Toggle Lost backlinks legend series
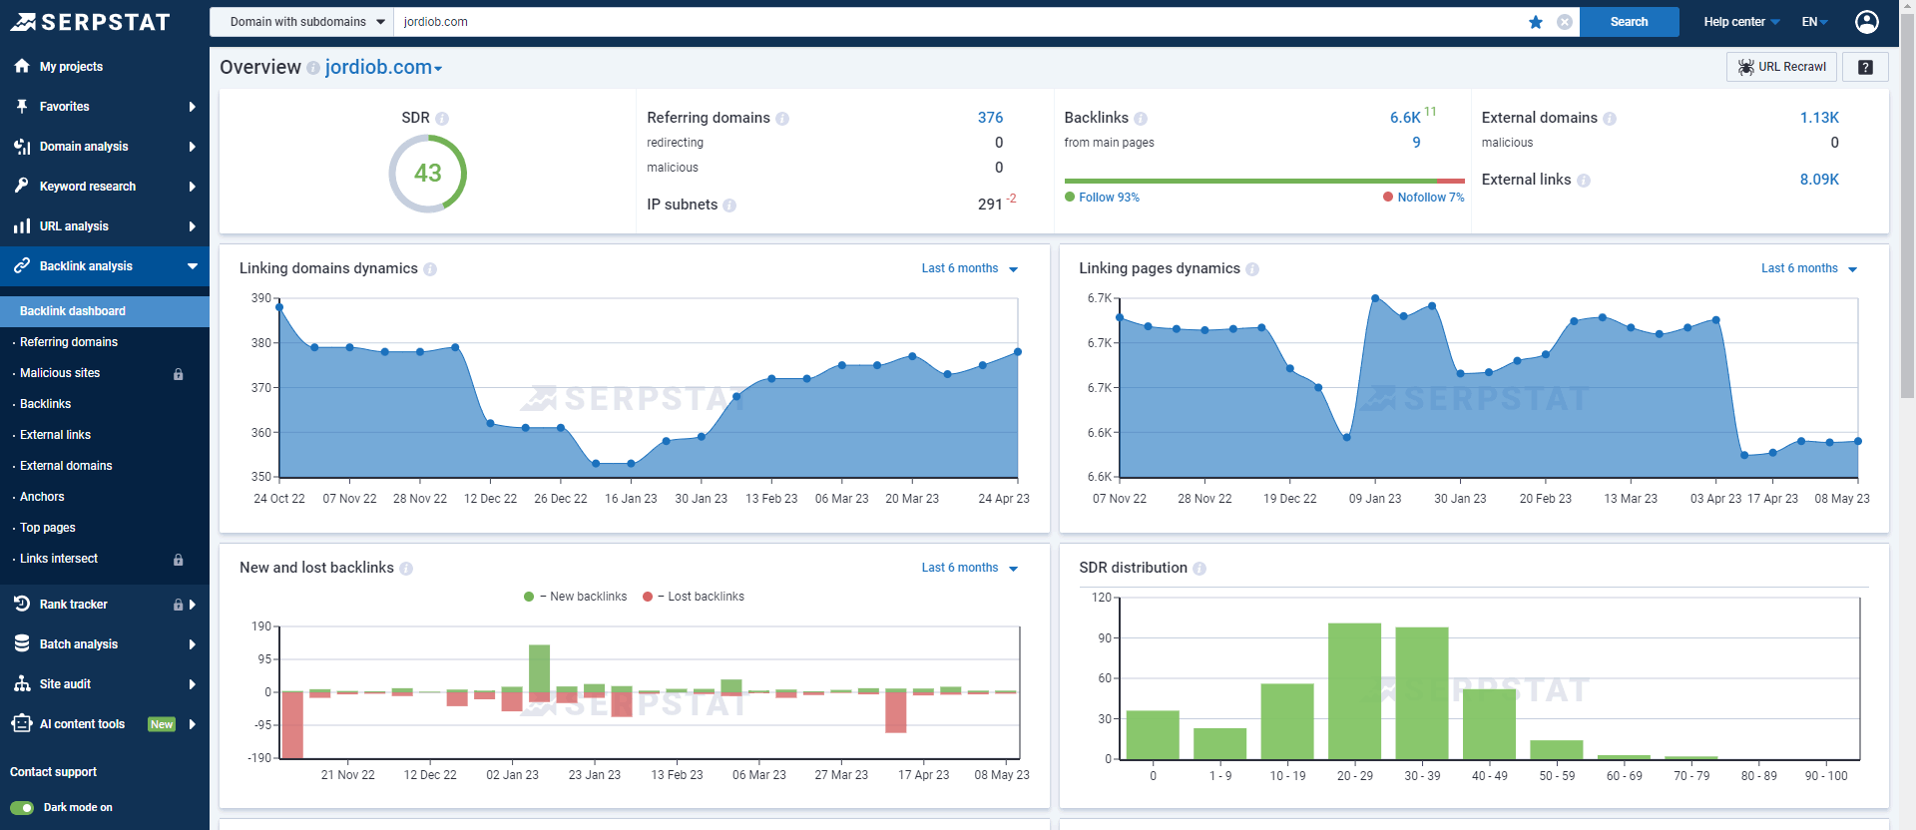The image size is (1916, 830). tap(694, 597)
